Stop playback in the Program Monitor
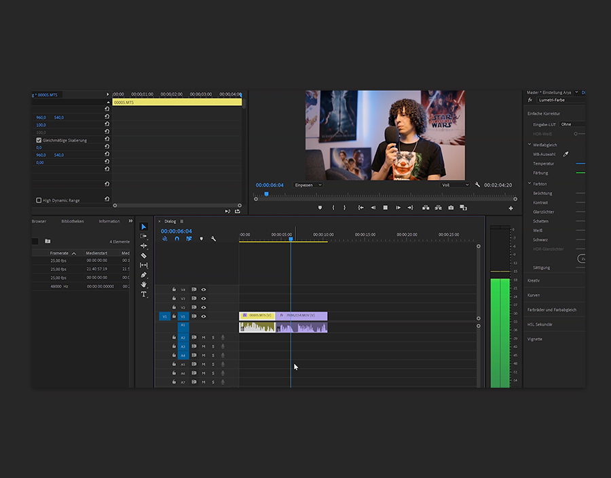This screenshot has height=478, width=611. (x=386, y=208)
